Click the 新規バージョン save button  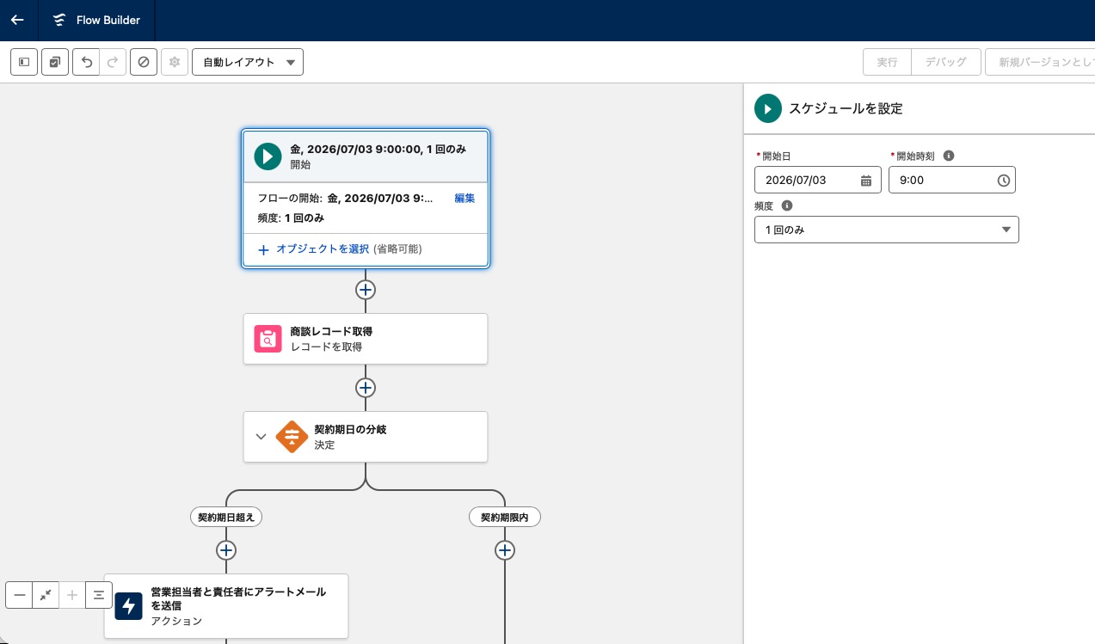click(x=1040, y=62)
